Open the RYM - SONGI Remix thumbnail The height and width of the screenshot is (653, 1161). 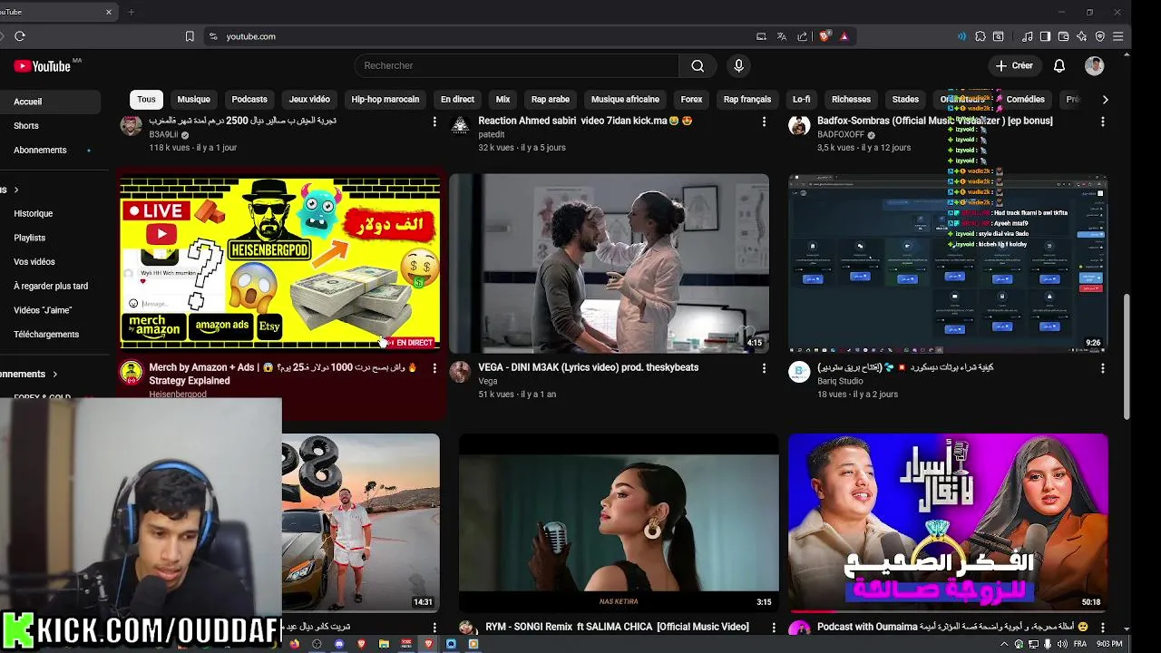point(619,522)
